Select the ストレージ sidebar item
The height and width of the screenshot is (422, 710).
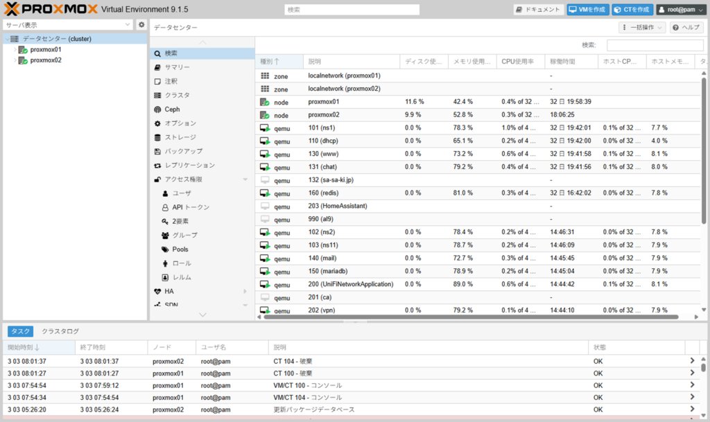[180, 137]
